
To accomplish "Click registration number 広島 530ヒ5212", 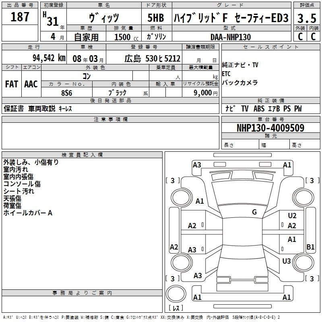I will (152, 58).
